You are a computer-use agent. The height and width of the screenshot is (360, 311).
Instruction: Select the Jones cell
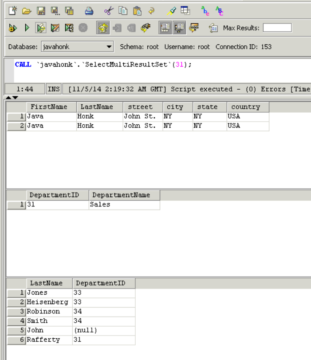(49, 293)
